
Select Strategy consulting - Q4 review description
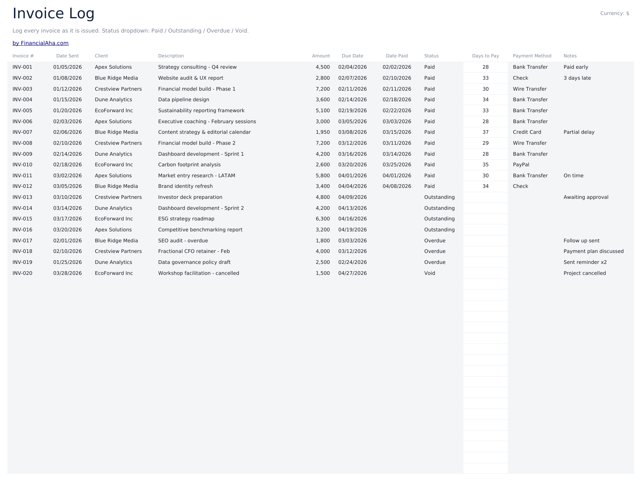pyautogui.click(x=197, y=67)
